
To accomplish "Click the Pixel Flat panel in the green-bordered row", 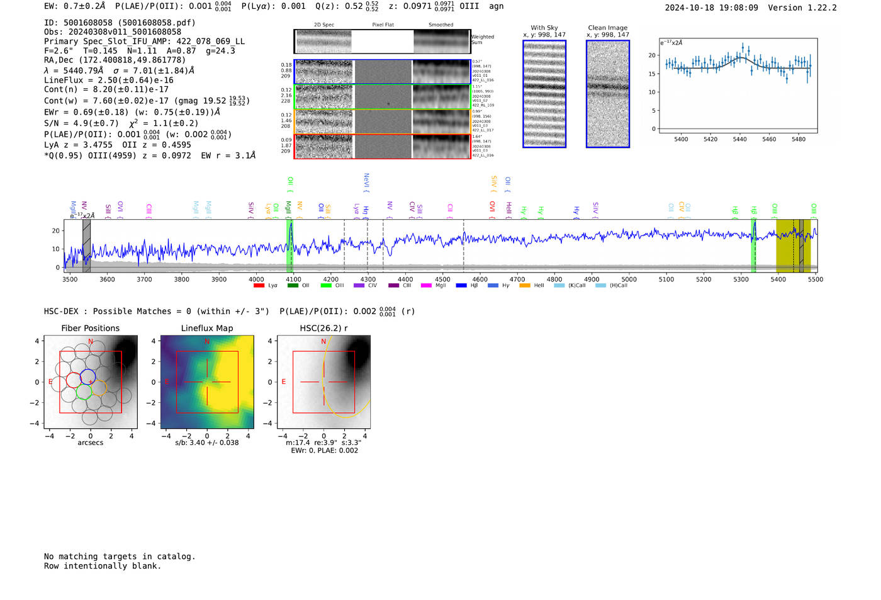I will click(x=383, y=97).
